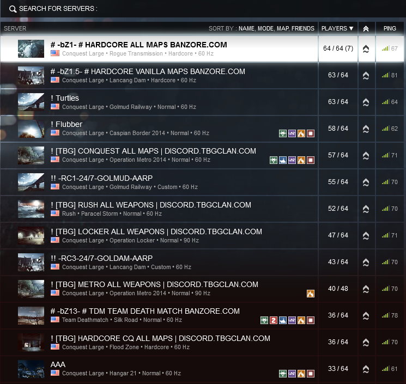Viewport: 406px width, 384px height.
Task: Click boost chevron on bZ13 TDM row
Action: click(366, 316)
